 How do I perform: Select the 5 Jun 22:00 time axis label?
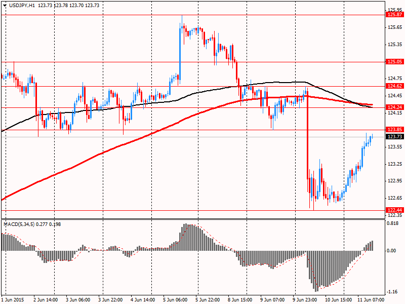point(208,300)
